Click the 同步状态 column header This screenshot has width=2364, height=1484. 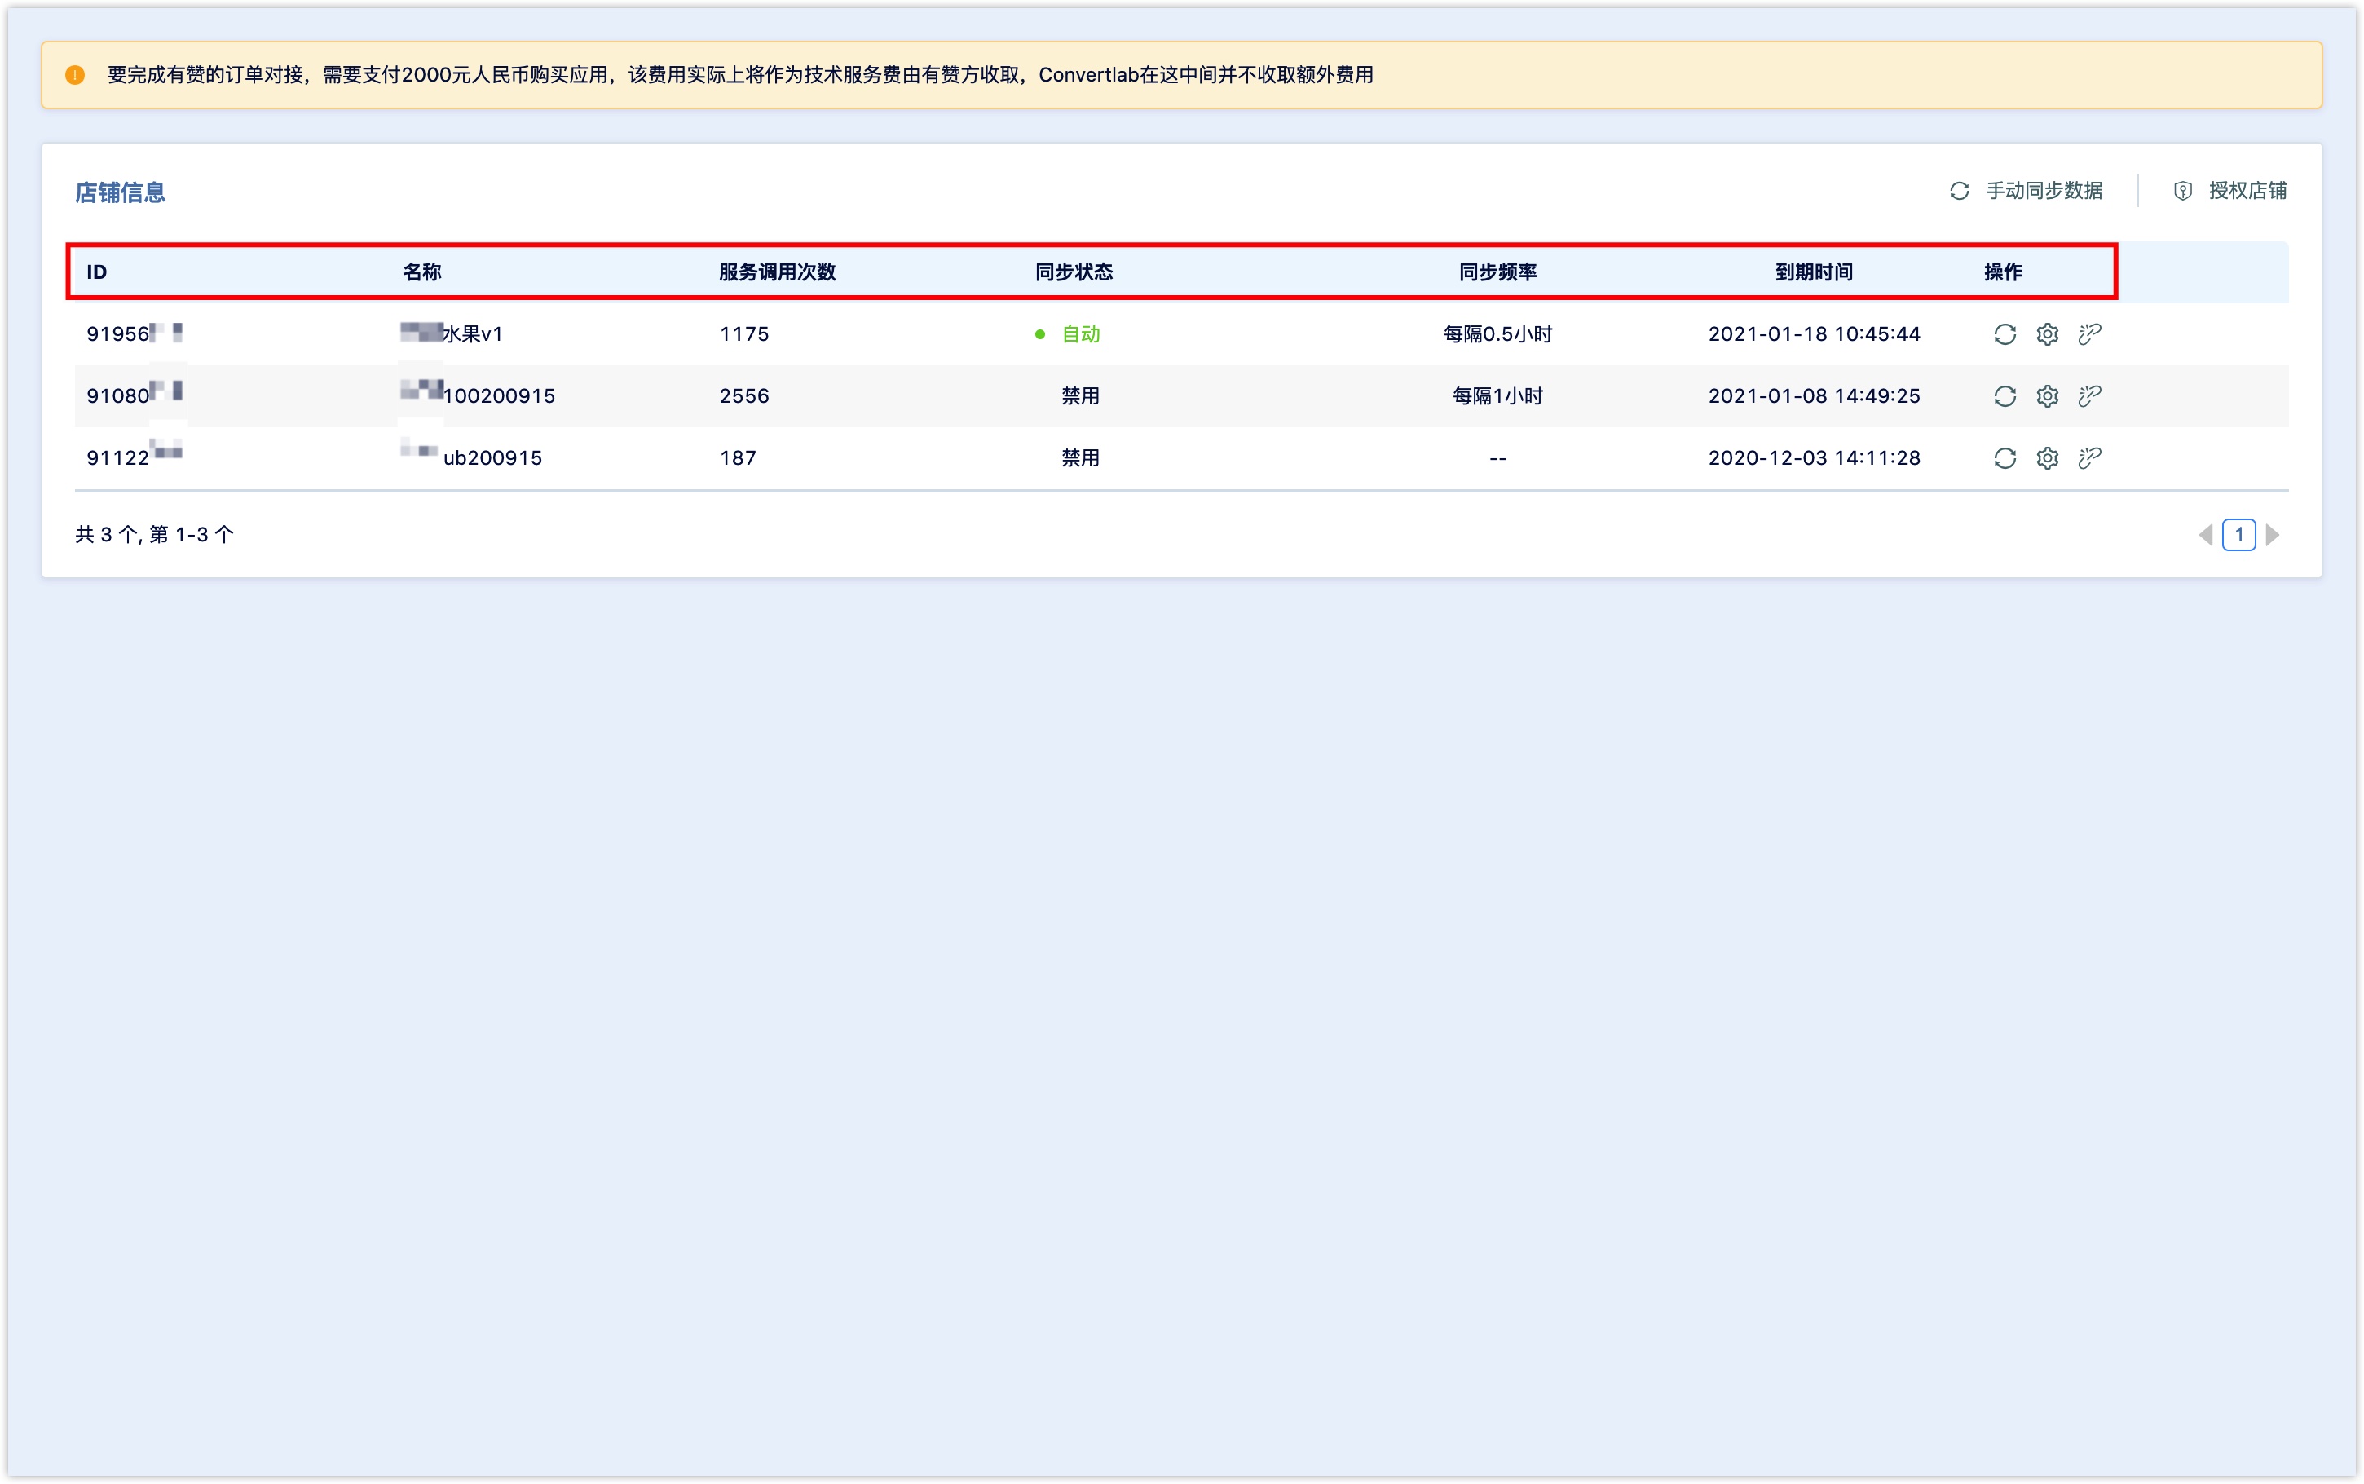(x=1074, y=272)
